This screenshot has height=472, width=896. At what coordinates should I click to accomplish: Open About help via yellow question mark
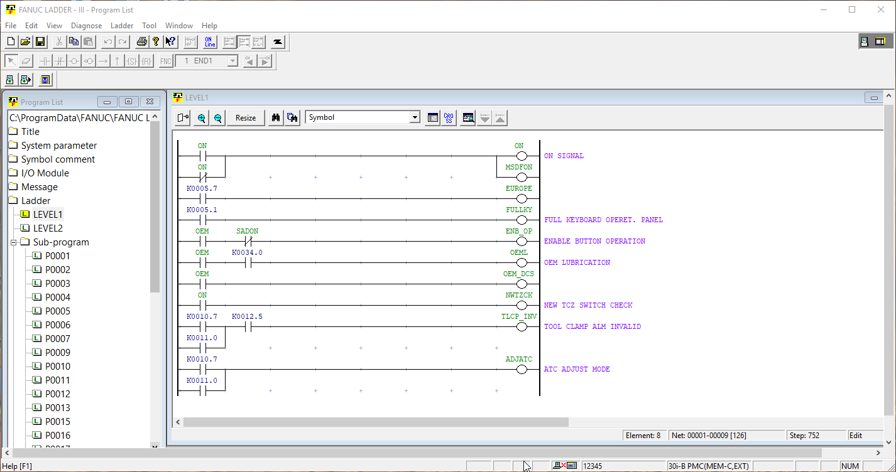tap(156, 42)
